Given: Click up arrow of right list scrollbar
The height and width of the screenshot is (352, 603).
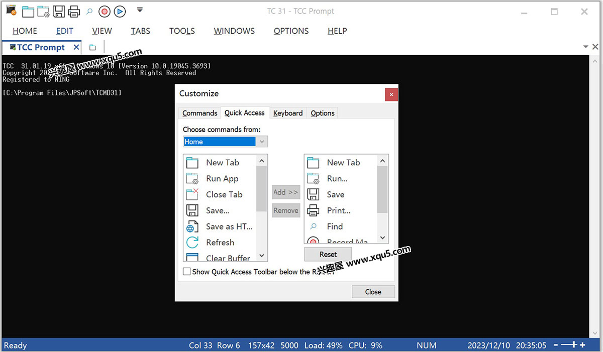Looking at the screenshot, I should 382,161.
